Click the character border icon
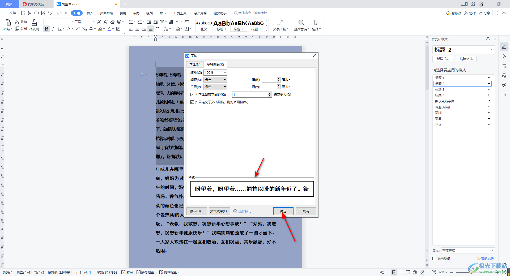Viewport: 510px width, 276px height. 118,29
